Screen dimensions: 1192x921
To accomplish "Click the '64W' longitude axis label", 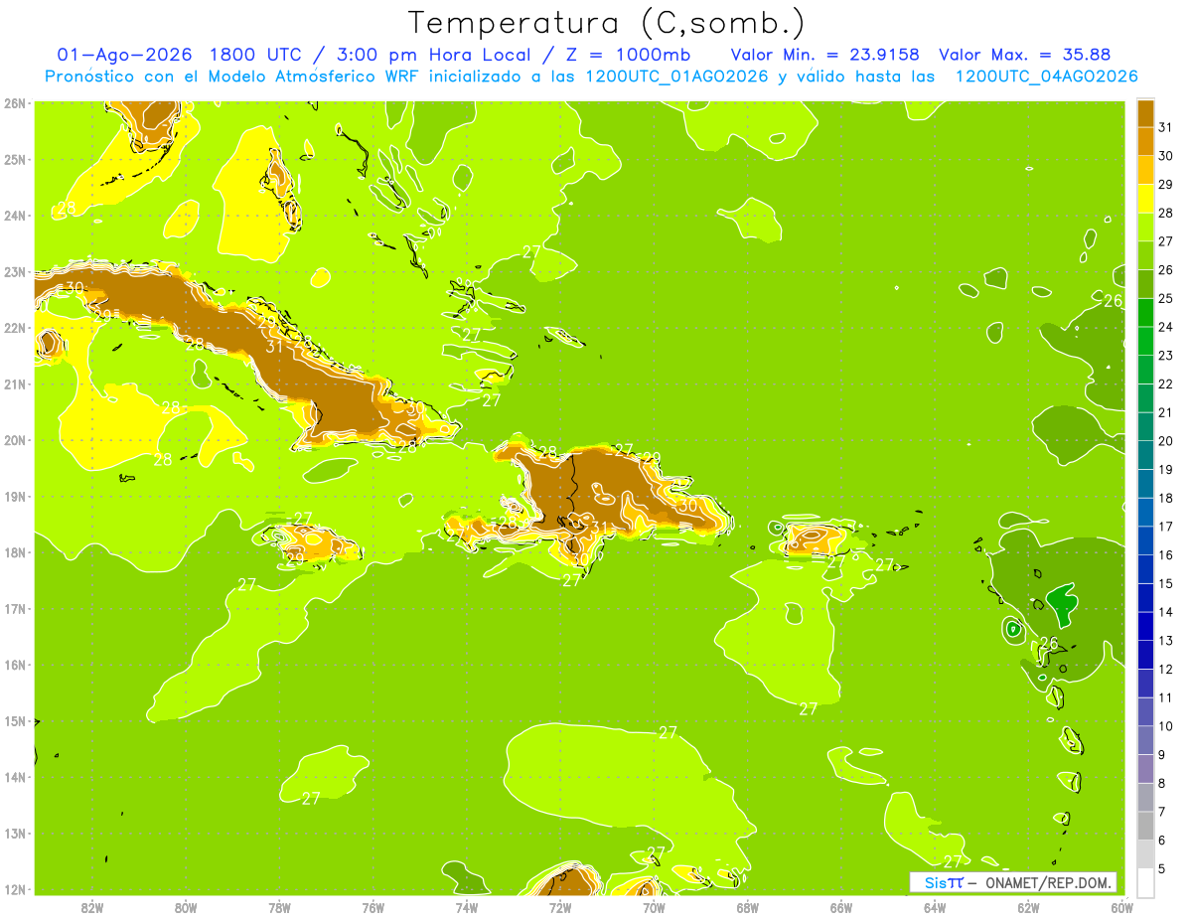I will pyautogui.click(x=935, y=907).
